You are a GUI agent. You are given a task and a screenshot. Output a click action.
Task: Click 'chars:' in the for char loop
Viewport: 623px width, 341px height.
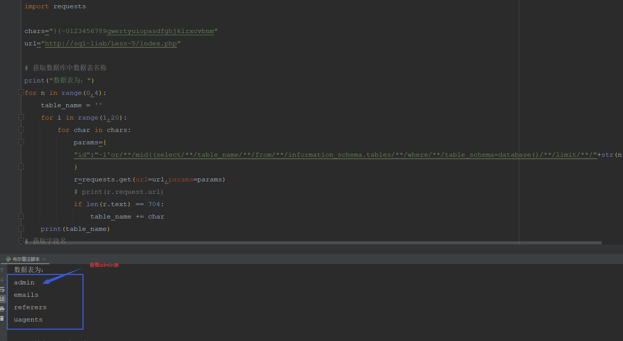[119, 130]
